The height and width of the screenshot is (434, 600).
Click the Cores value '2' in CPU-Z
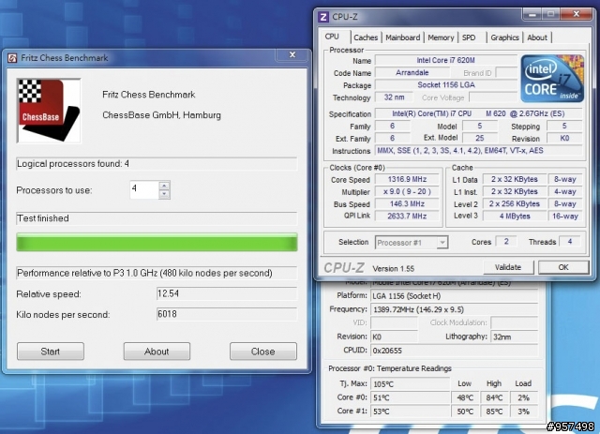coord(506,242)
